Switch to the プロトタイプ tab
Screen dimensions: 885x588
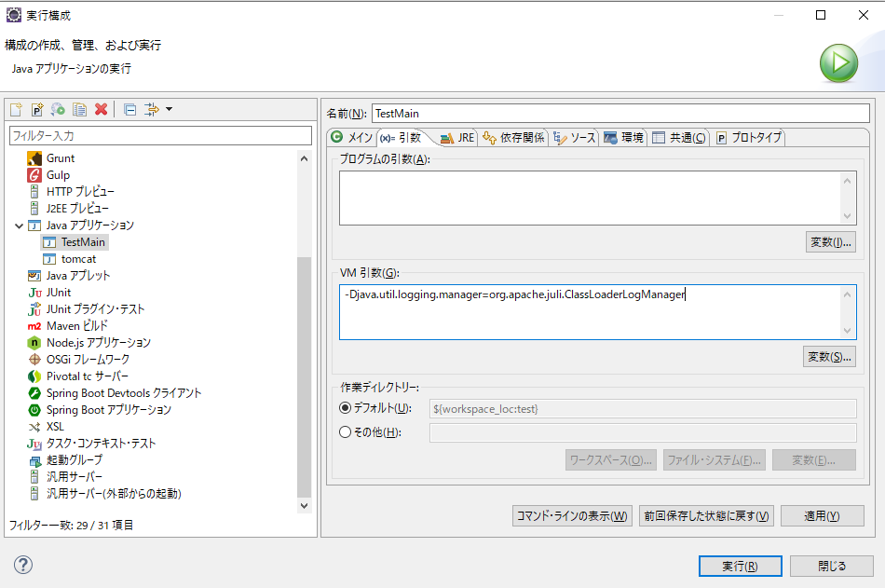749,137
